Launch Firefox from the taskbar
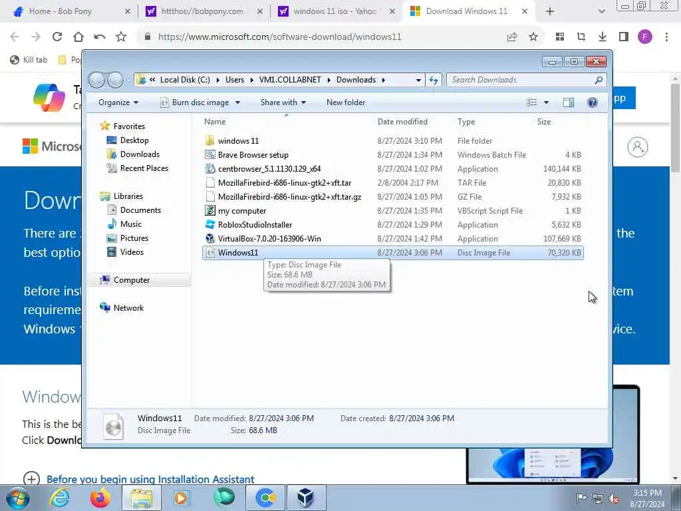Screen dimensions: 681x511 click(x=100, y=498)
